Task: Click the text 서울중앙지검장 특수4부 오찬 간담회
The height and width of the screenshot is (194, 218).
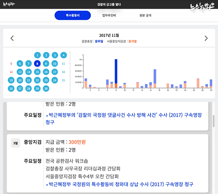Action: click(x=82, y=176)
